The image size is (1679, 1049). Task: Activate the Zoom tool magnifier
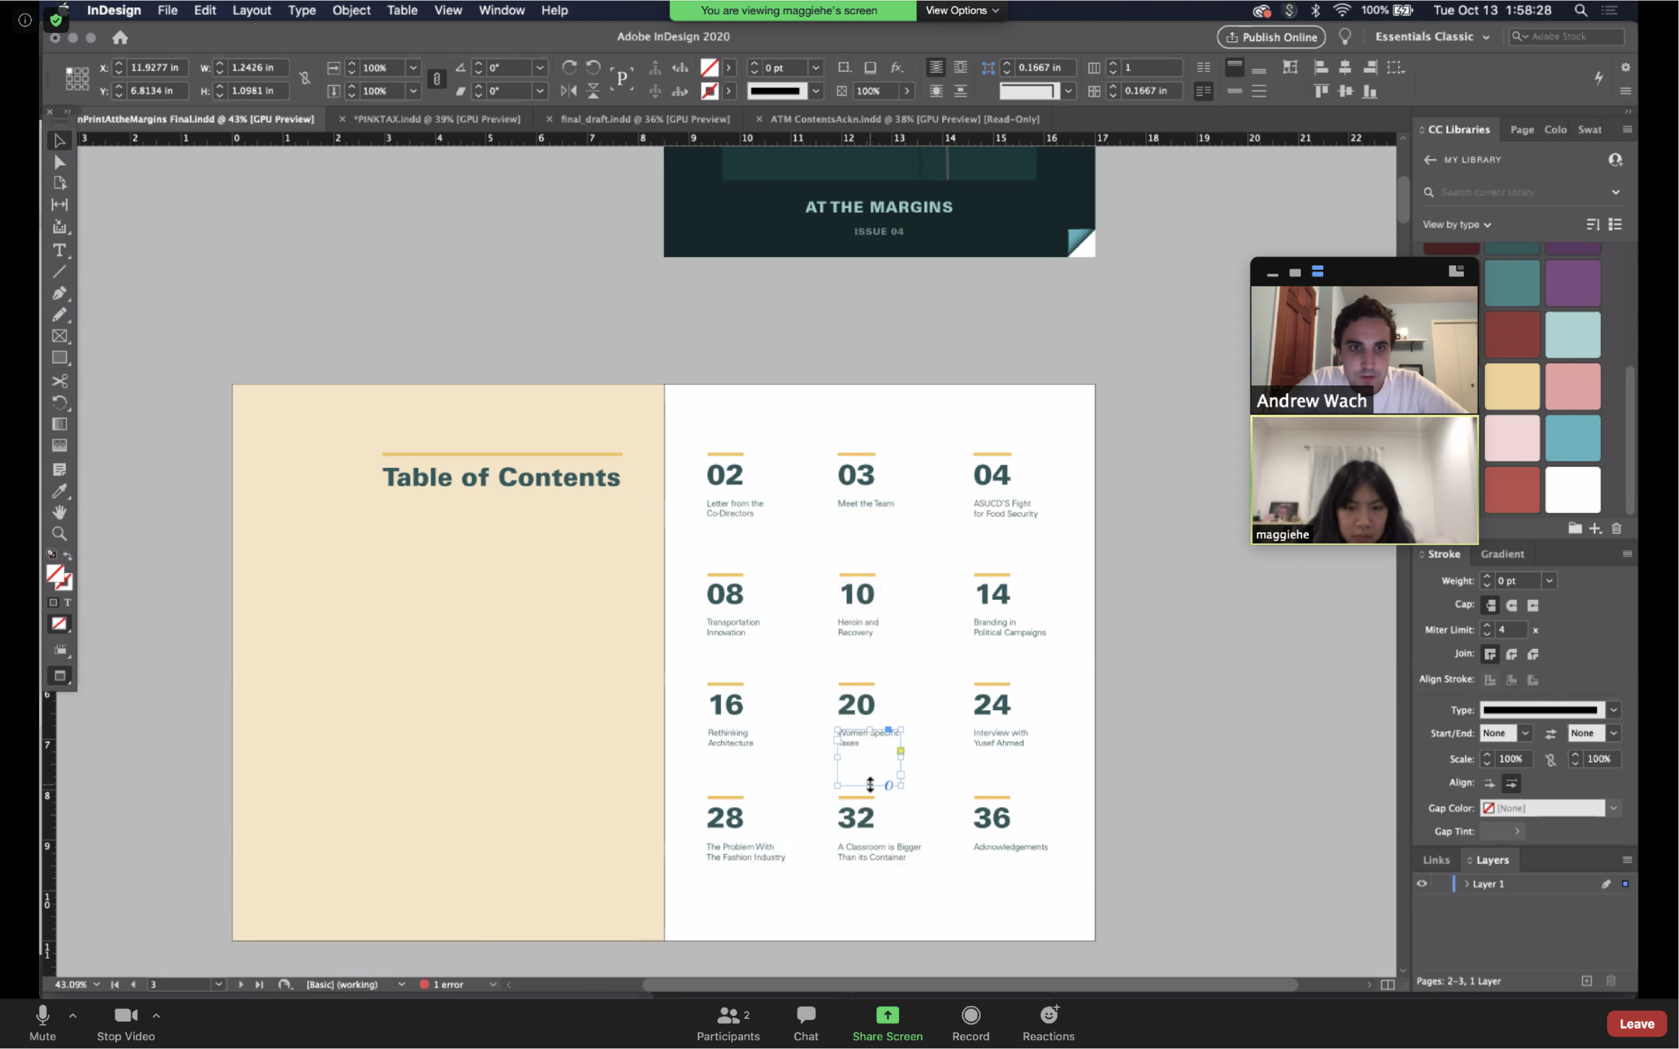point(60,534)
